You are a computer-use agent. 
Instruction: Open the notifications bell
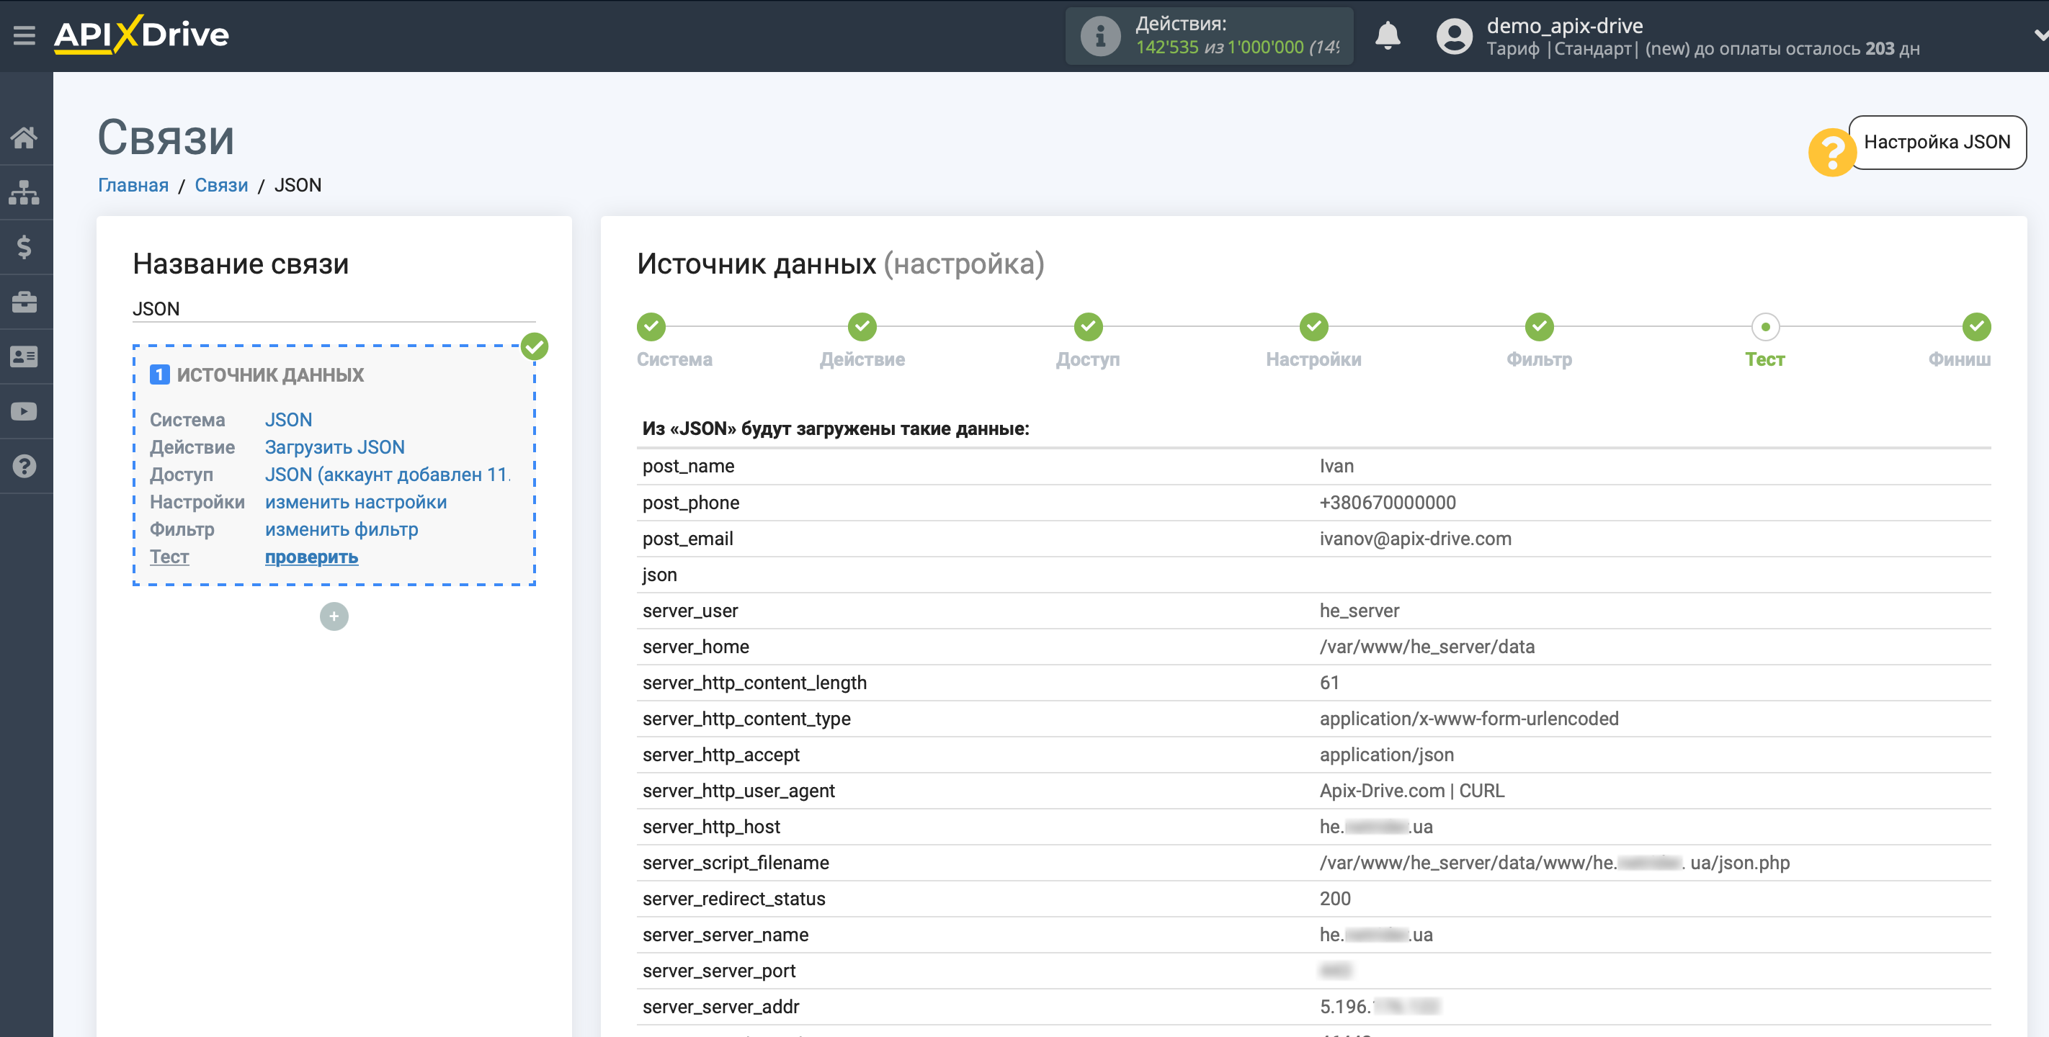1388,36
